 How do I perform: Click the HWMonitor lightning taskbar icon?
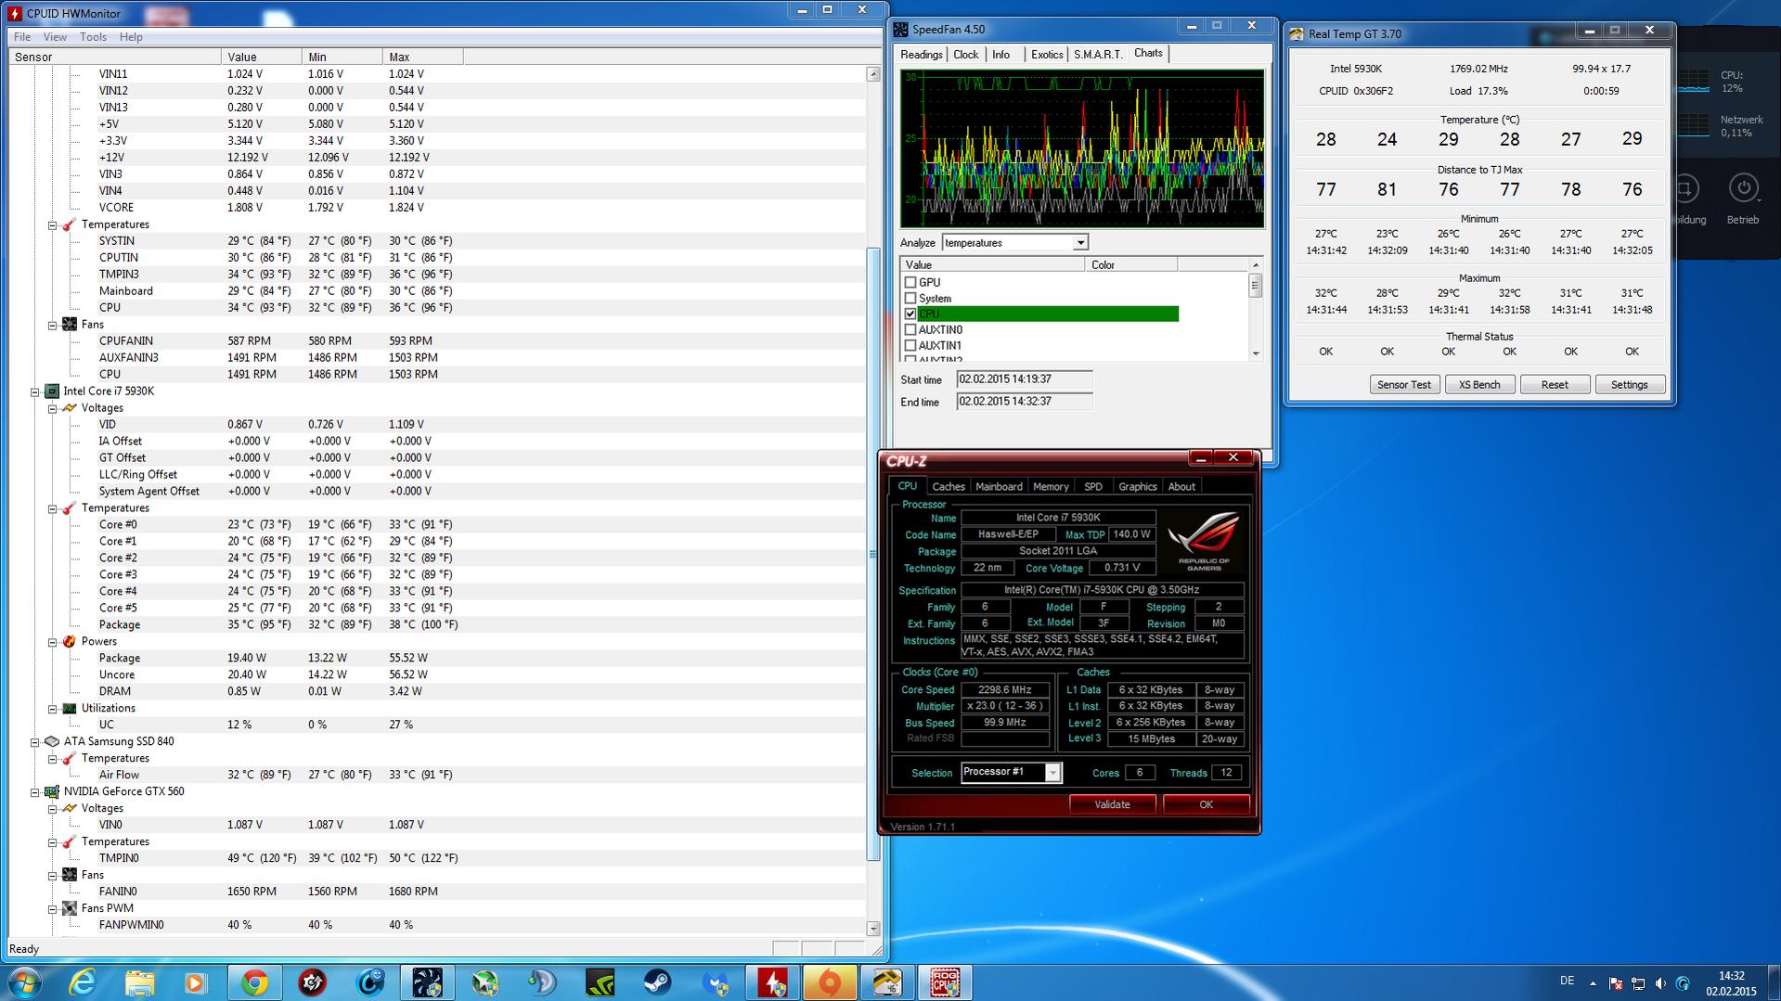coord(772,982)
